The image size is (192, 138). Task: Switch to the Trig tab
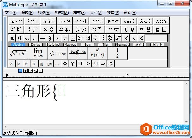click(105, 45)
